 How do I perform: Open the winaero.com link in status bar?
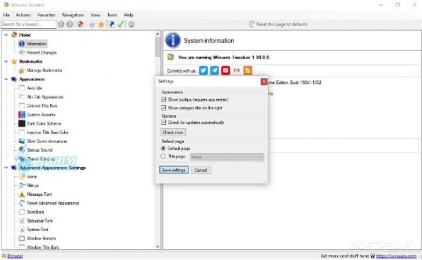396,256
